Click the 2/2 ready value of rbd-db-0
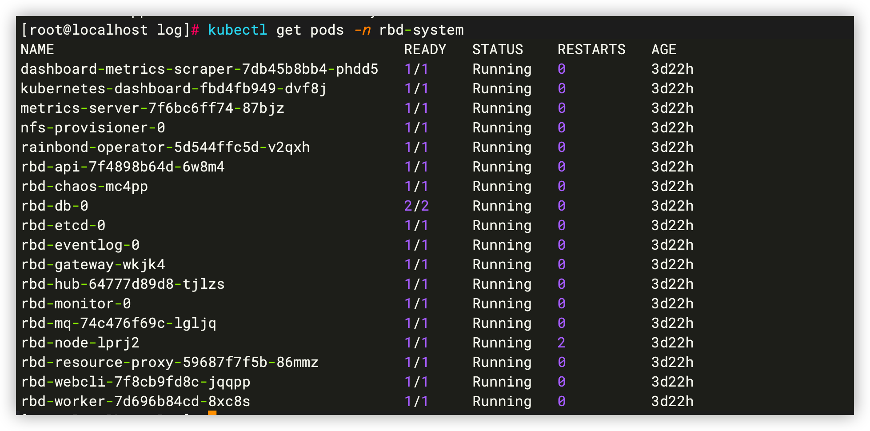This screenshot has height=431, width=870. pos(416,206)
